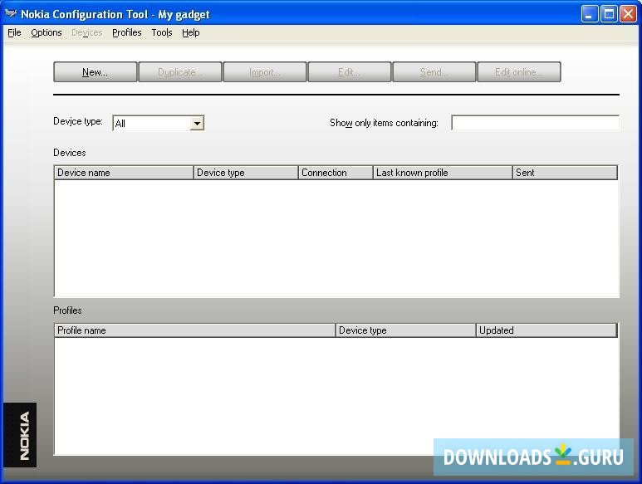Open the Options menu
This screenshot has height=484, width=642.
pyautogui.click(x=47, y=32)
